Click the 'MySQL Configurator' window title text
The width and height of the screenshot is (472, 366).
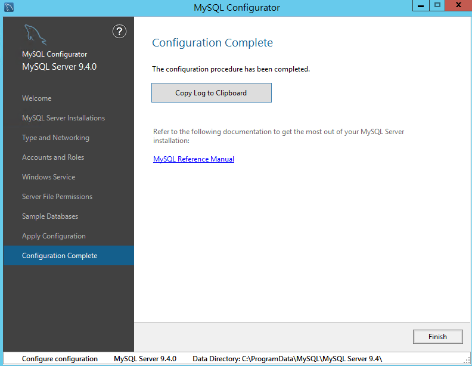[x=237, y=7]
